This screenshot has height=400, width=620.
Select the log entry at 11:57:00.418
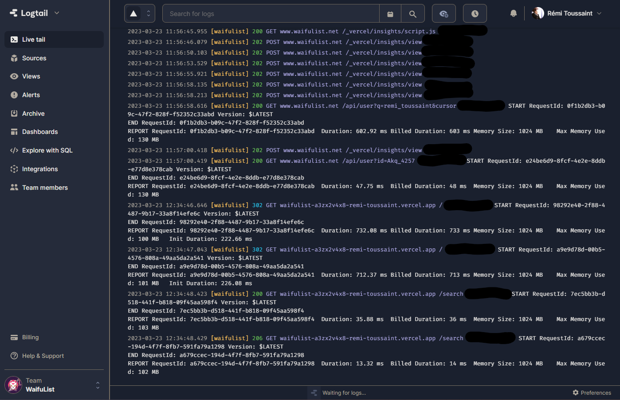300,150
